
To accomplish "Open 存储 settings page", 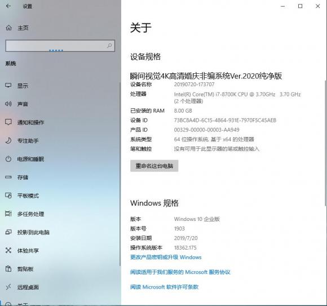I will pos(23,178).
